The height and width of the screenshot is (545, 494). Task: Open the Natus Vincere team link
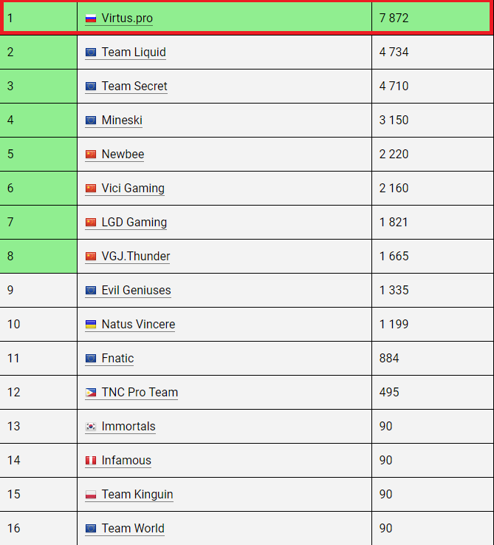(138, 325)
